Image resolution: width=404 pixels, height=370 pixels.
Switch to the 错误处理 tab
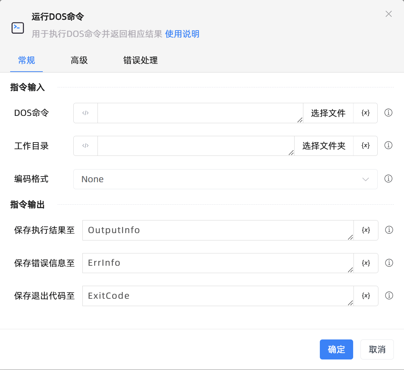140,60
